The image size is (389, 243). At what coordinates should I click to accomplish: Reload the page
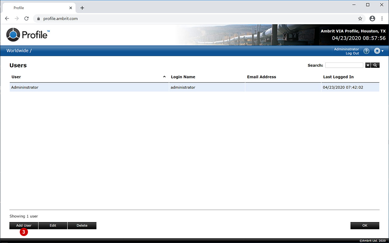pyautogui.click(x=26, y=19)
